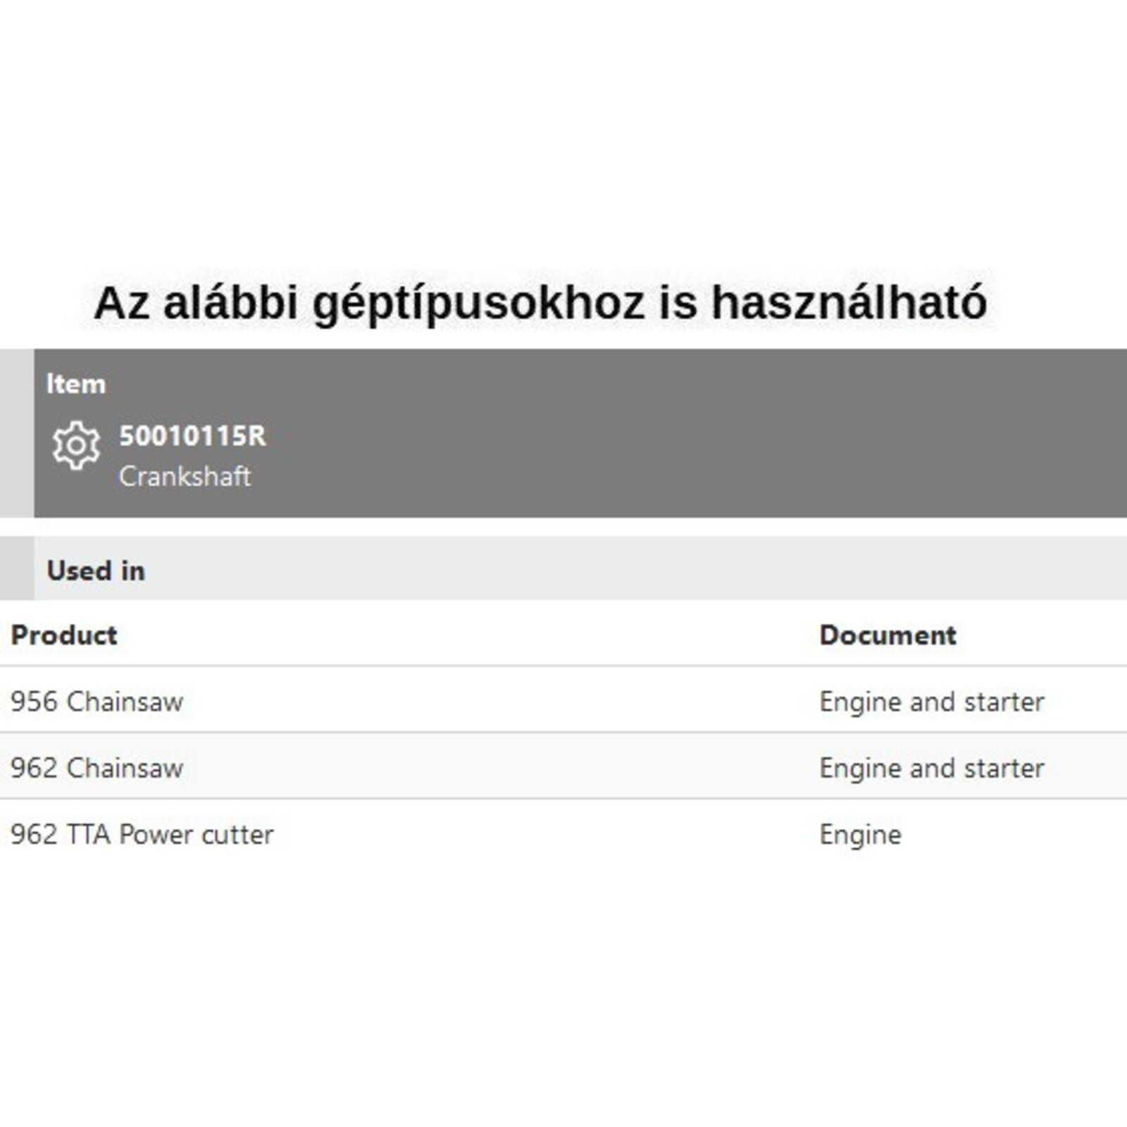This screenshot has width=1127, height=1127.
Task: Click the gear icon beside part 50010115R
Action: (x=76, y=445)
